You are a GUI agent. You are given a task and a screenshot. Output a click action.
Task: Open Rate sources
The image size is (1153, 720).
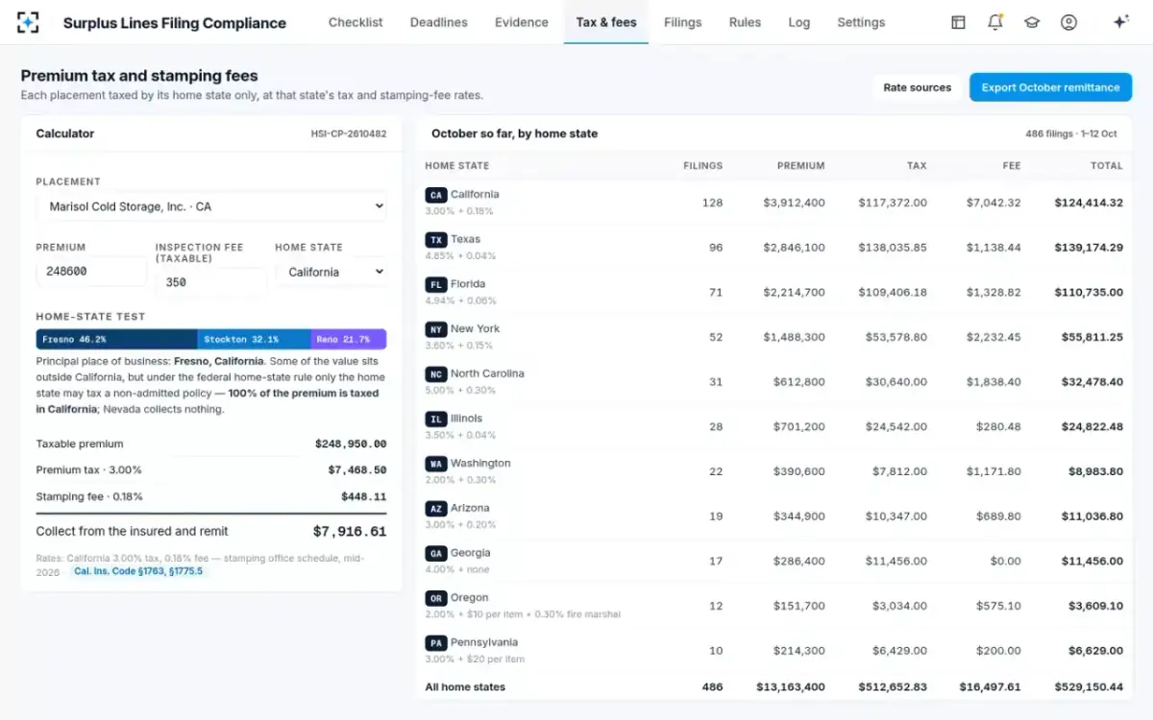tap(918, 87)
